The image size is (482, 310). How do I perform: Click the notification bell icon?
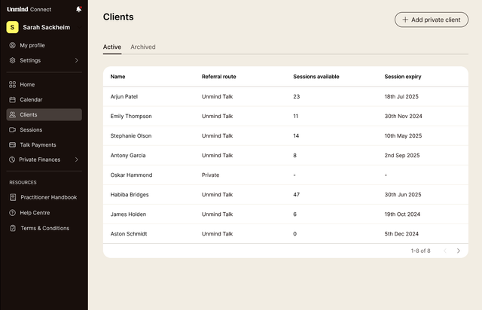[79, 9]
